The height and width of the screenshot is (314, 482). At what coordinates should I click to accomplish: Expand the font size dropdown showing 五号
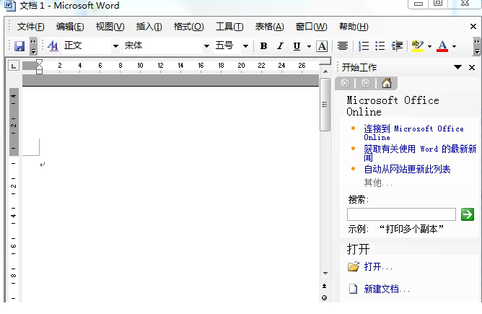[x=245, y=46]
